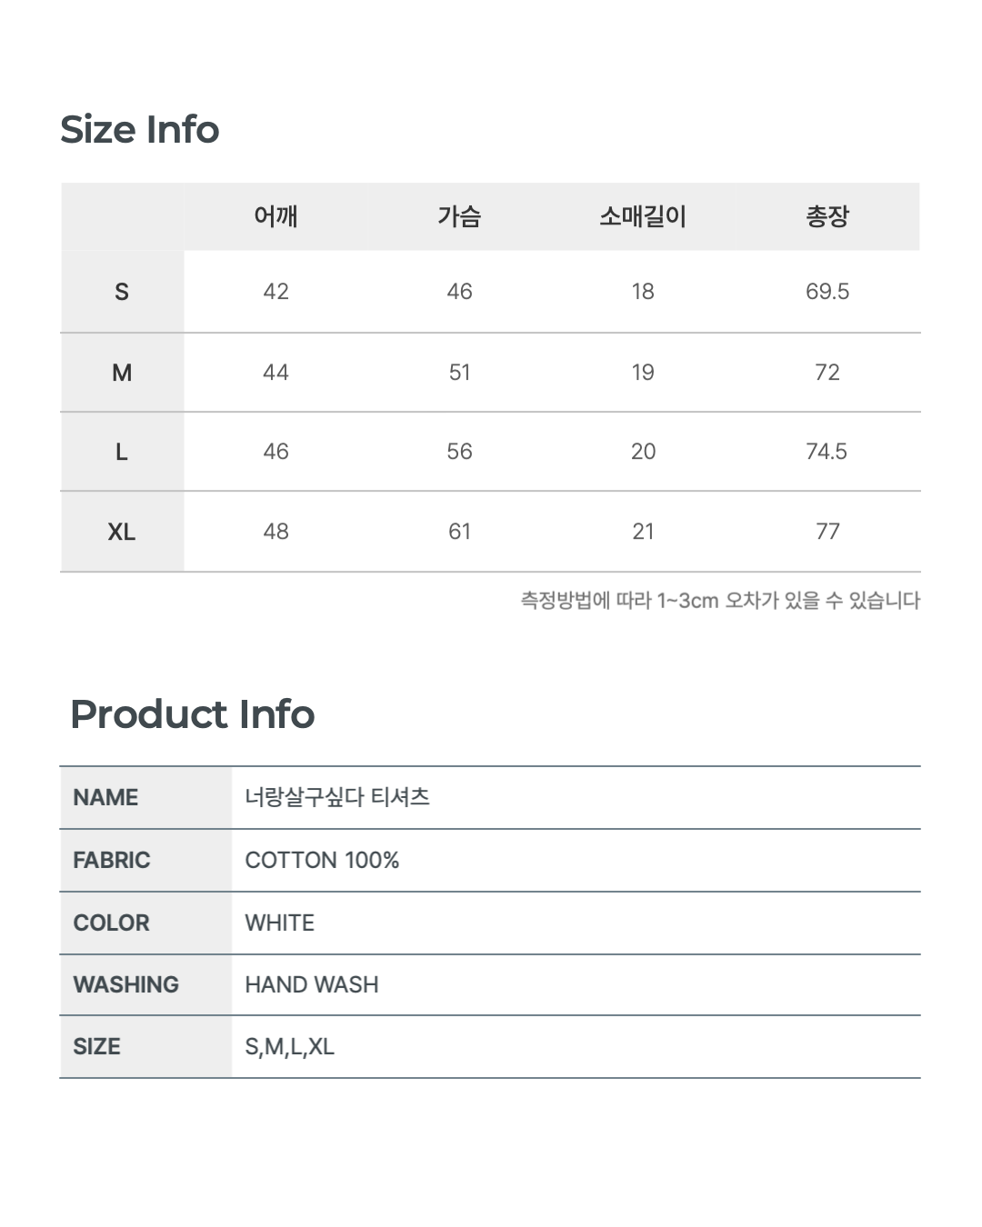Select the 가슴 column header
Viewport: 982px width, 1227px height.
point(459,216)
